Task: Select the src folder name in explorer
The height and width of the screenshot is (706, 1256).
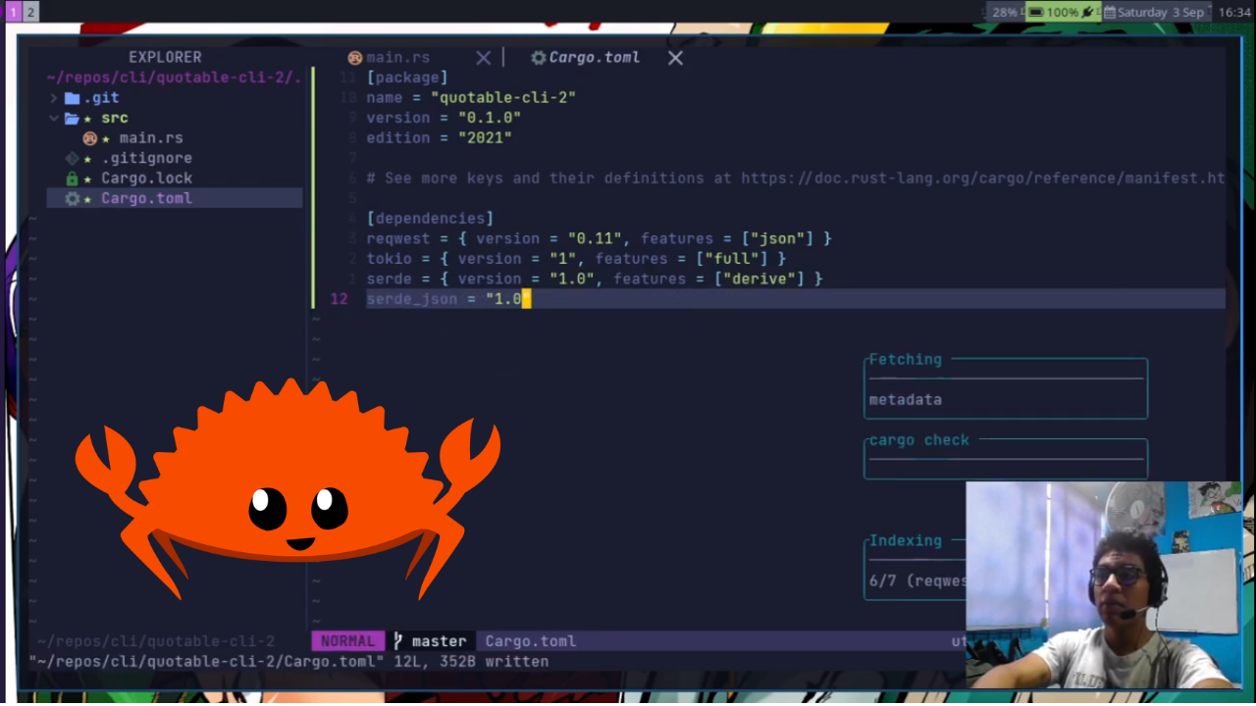Action: 115,118
